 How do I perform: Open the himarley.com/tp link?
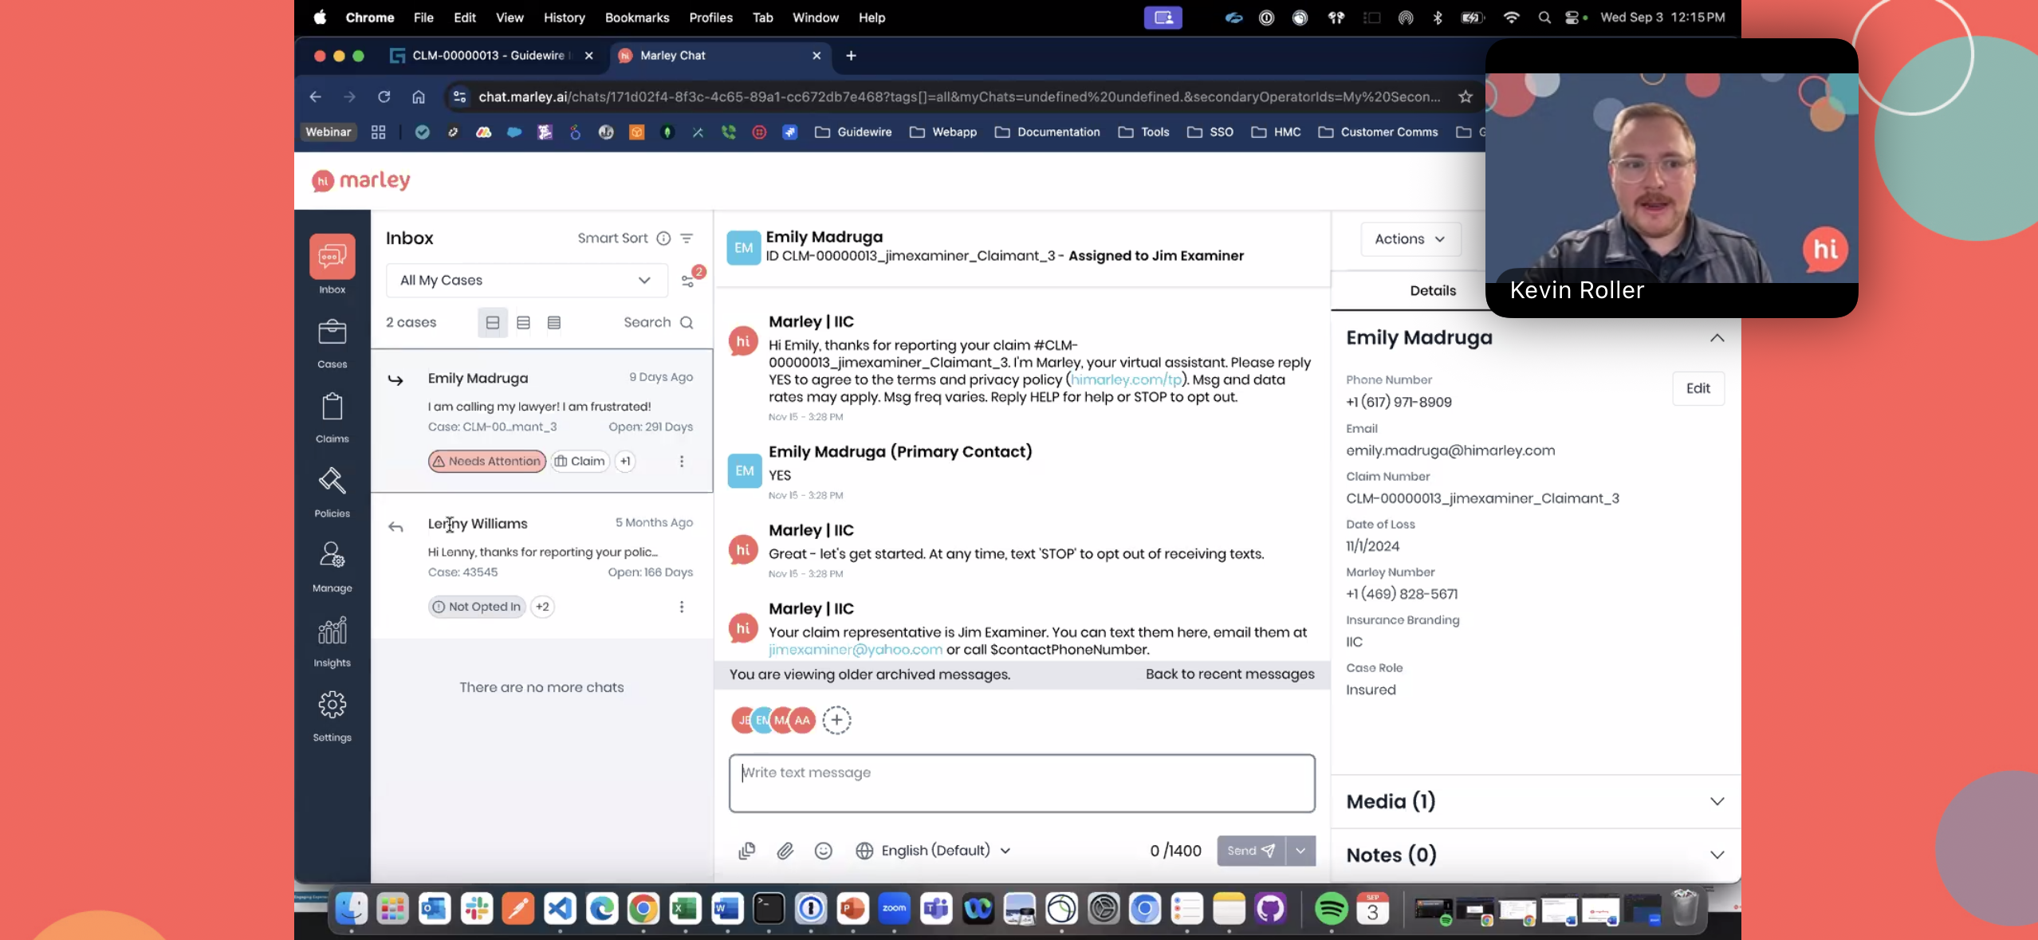[x=1126, y=380]
